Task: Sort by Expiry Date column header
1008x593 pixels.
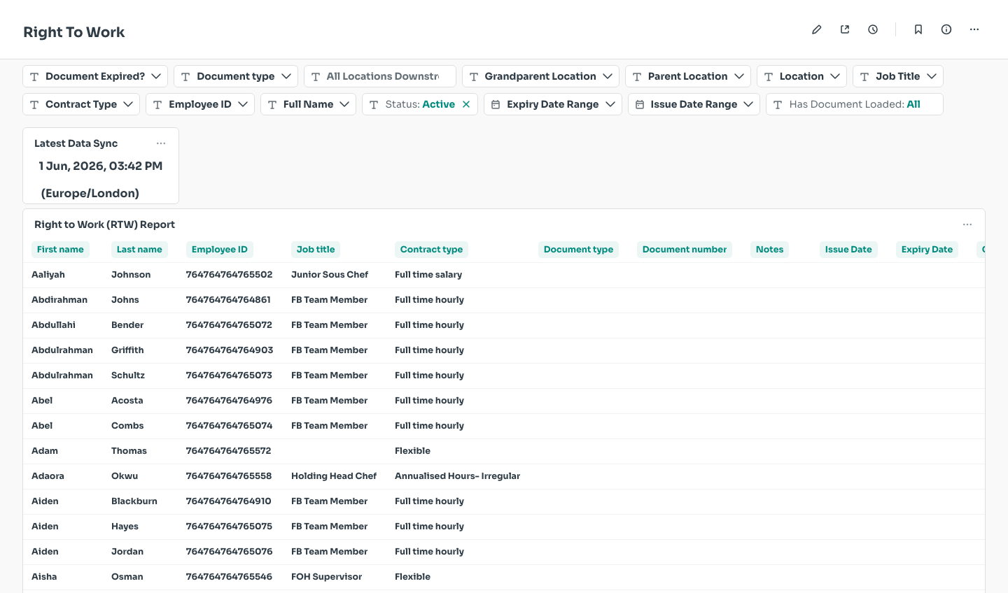Action: point(927,250)
